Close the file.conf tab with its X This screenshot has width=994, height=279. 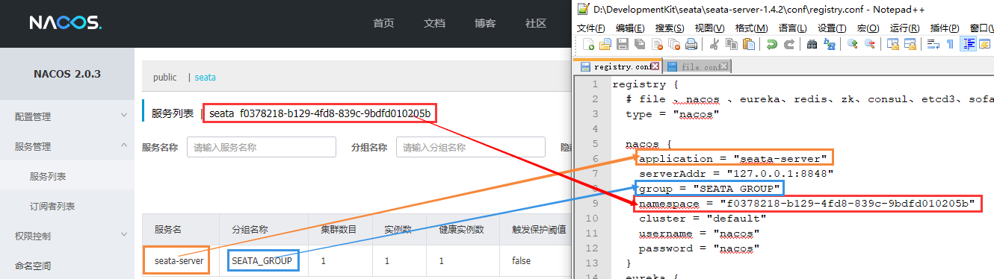pos(724,66)
